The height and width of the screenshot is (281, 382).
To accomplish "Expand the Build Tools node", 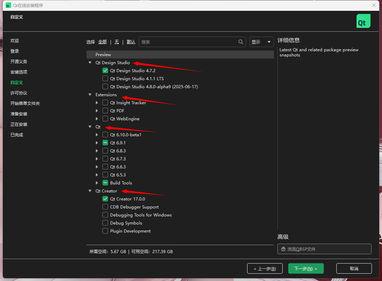I will [97, 183].
